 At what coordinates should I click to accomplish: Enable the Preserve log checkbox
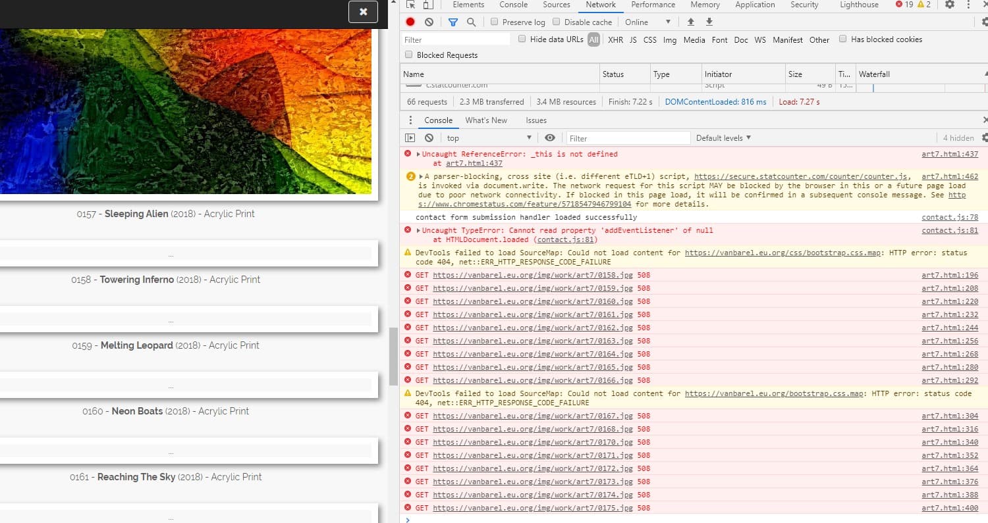pos(494,22)
